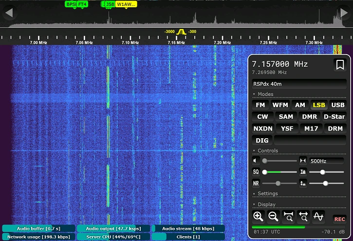Click the W1AW bookmark marker
The width and height of the screenshot is (353, 241).
(126, 4)
